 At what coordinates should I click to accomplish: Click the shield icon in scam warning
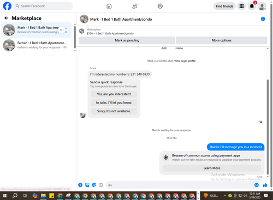(166, 157)
